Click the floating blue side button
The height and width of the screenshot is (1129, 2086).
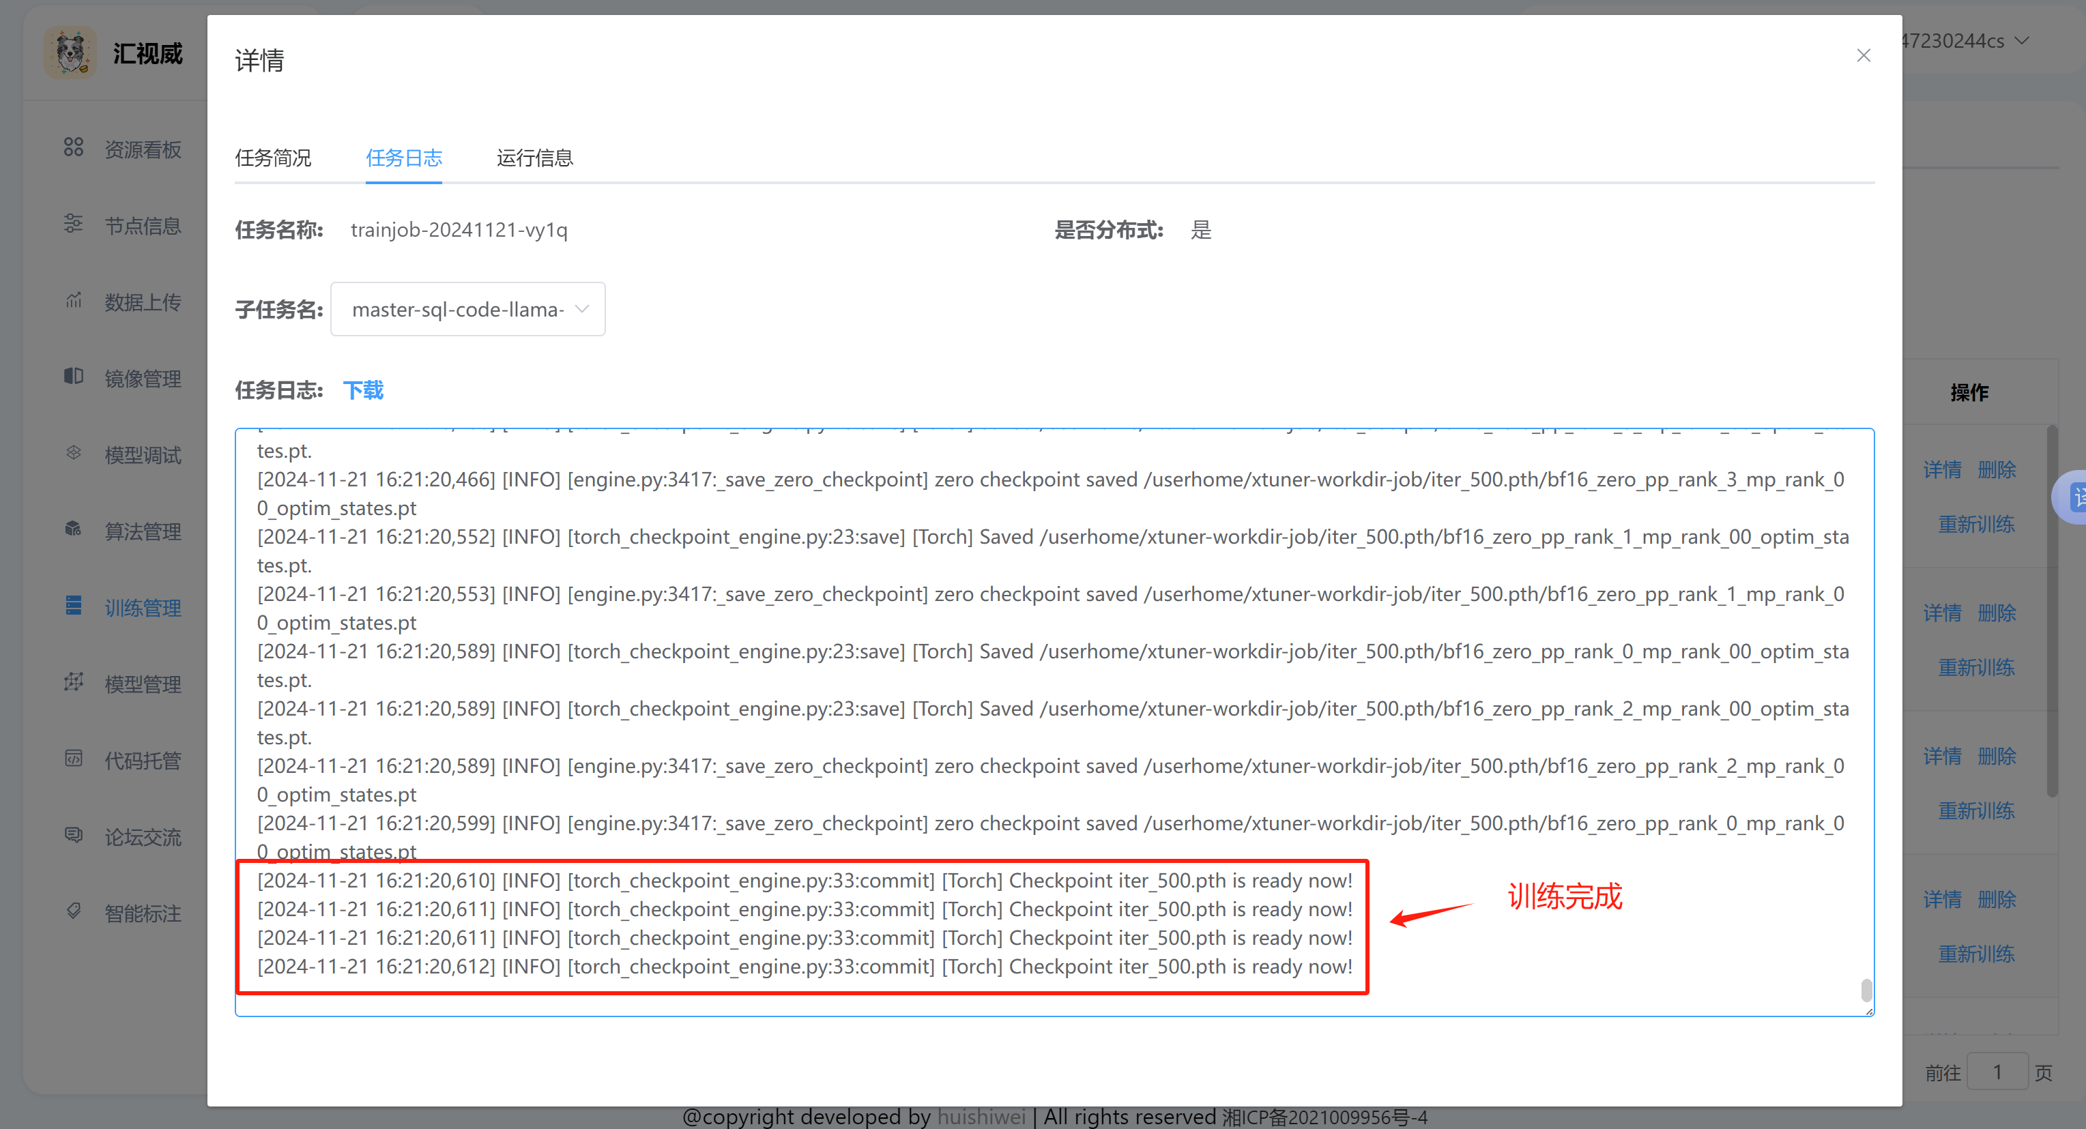point(2070,497)
